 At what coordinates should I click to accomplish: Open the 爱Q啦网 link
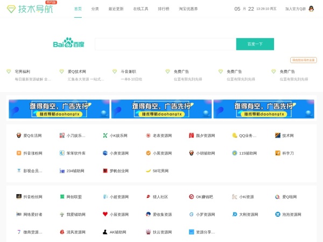tap(290, 197)
